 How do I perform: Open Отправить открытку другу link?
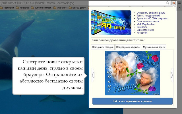pyautogui.click(x=150, y=13)
